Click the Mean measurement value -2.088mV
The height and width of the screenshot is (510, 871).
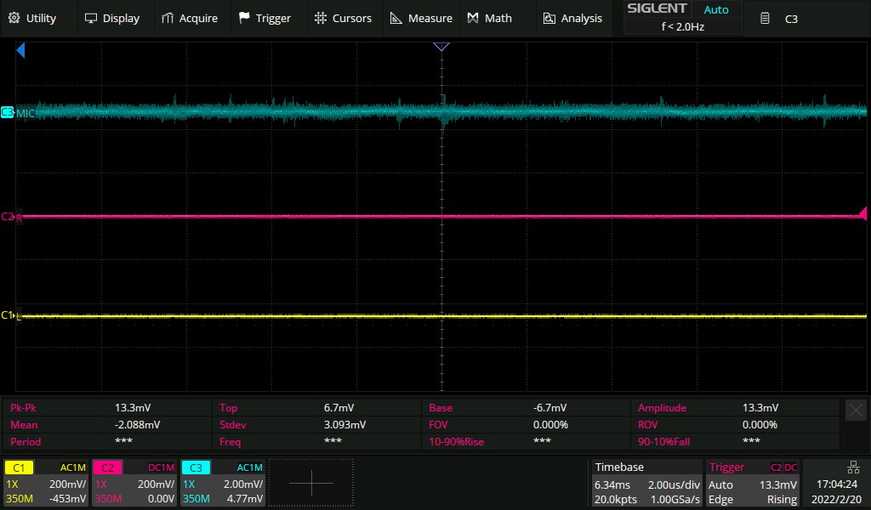point(137,424)
